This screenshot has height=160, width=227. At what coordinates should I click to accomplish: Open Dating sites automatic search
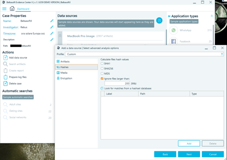point(16,111)
